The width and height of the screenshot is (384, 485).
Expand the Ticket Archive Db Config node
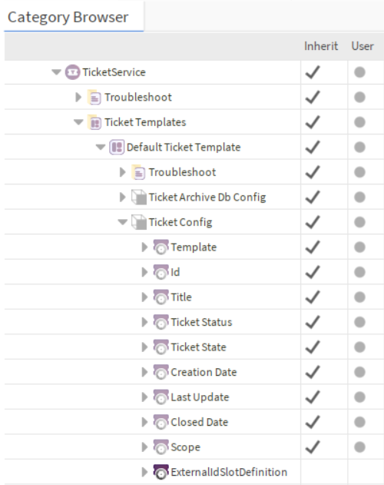tap(122, 198)
